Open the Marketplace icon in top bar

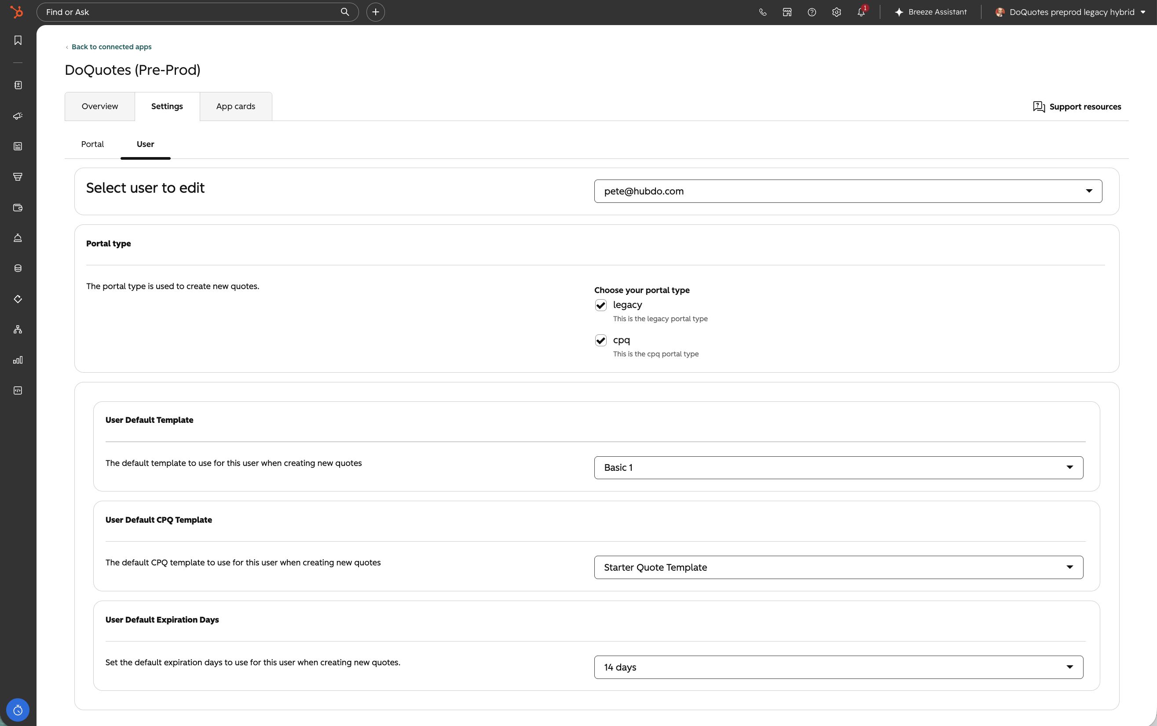[787, 12]
